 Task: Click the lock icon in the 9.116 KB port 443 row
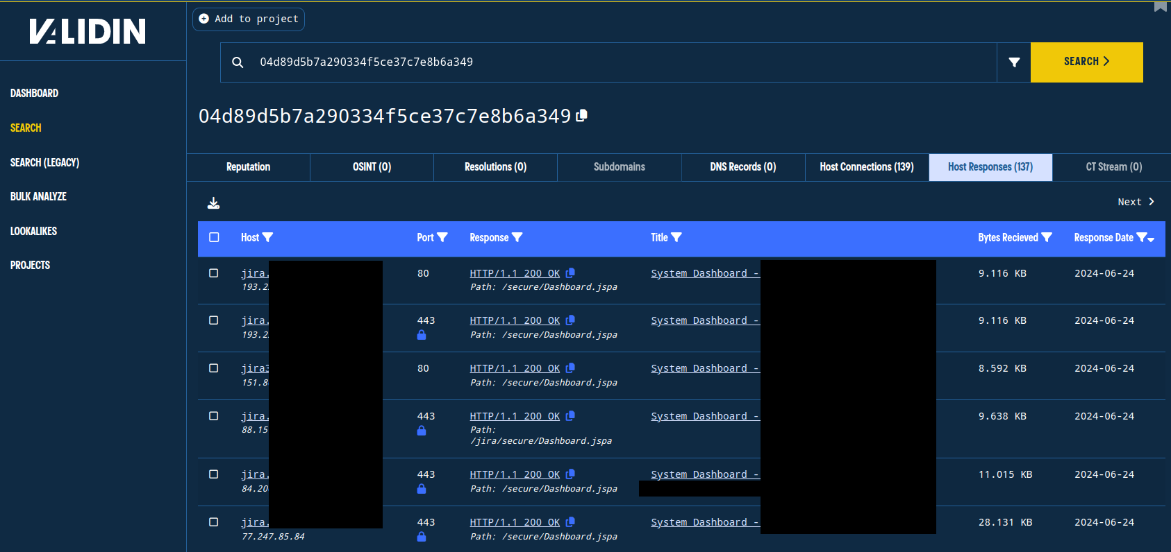point(422,335)
